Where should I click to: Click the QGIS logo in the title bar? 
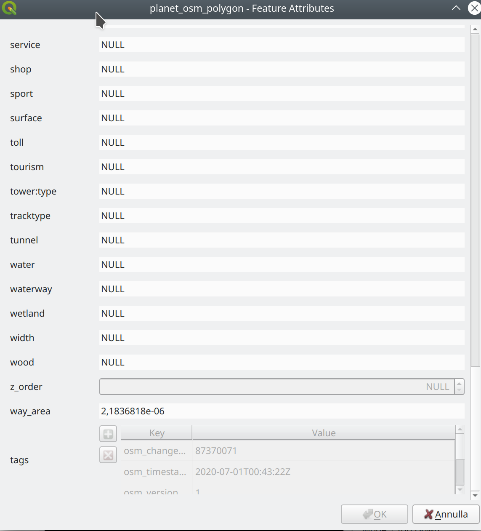[9, 8]
